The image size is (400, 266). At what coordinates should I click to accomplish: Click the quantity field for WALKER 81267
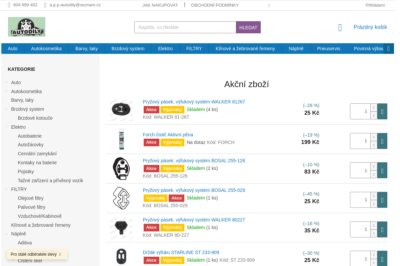click(x=360, y=111)
